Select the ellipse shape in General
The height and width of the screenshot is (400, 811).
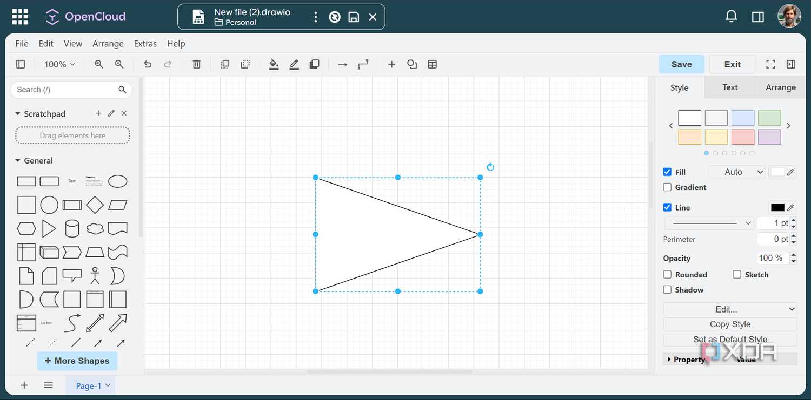[117, 181]
